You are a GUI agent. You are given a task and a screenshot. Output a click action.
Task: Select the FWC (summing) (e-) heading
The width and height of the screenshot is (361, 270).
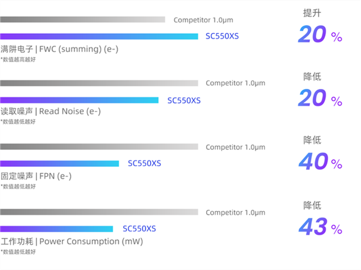(x=59, y=50)
